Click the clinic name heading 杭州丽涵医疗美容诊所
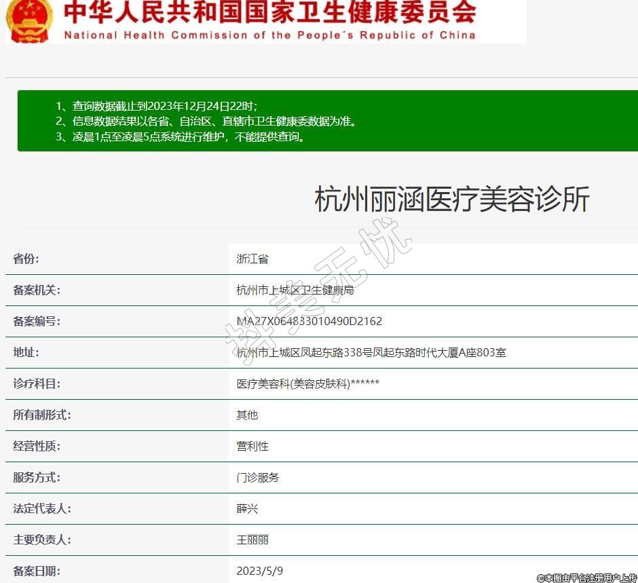The image size is (638, 583). [x=452, y=200]
